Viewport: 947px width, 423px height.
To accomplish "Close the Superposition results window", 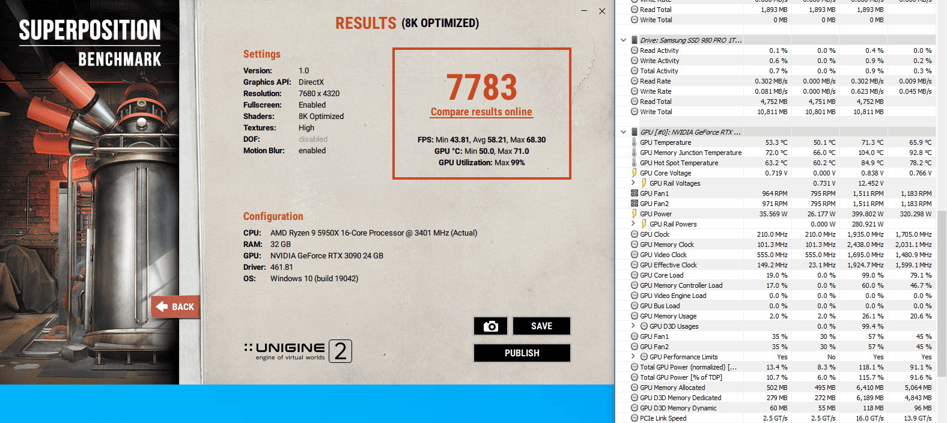I will tap(602, 11).
